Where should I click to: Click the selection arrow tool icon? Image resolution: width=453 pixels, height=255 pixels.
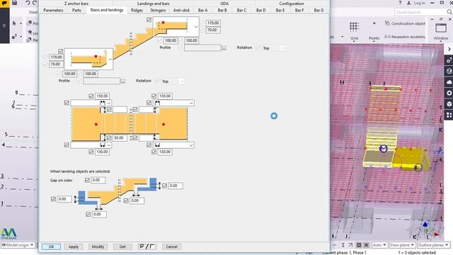14,23
